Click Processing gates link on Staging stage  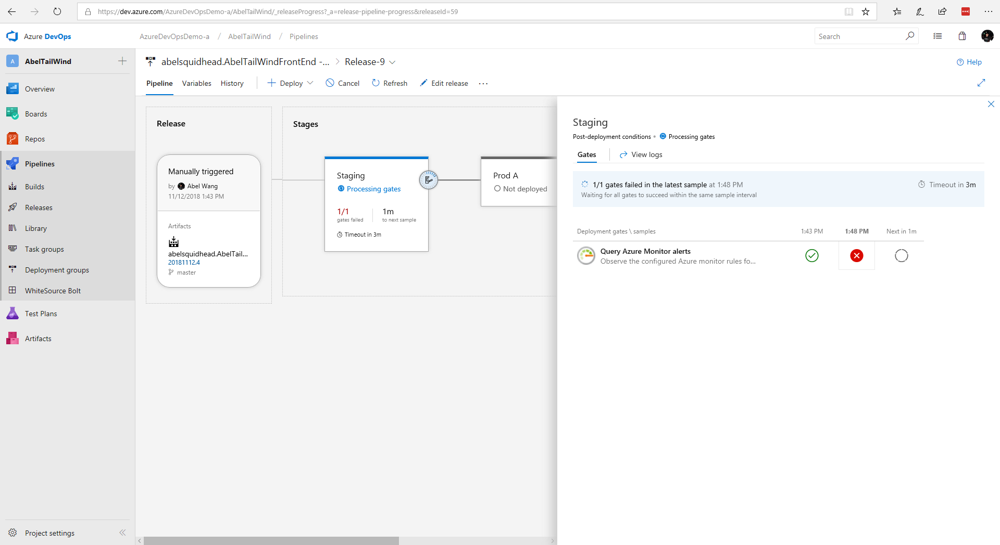coord(373,189)
